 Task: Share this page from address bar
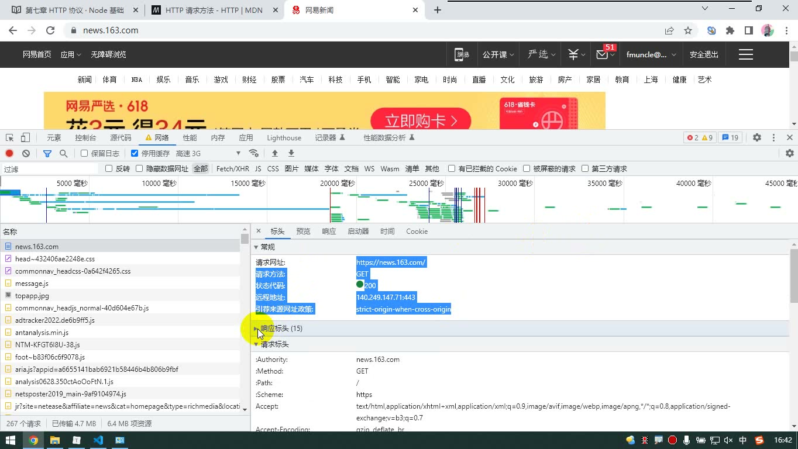669,30
